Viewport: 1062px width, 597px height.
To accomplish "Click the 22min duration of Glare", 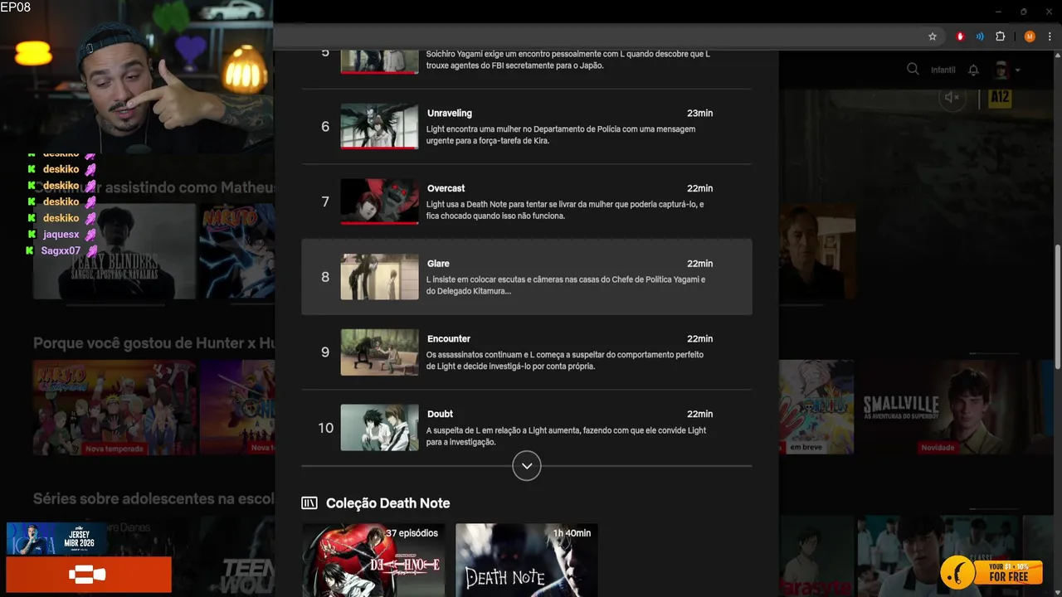I will [x=699, y=264].
